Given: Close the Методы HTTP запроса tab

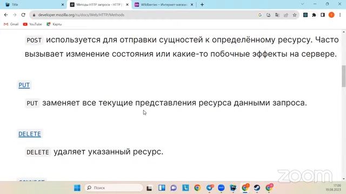Looking at the screenshot, I should pyautogui.click(x=127, y=5).
